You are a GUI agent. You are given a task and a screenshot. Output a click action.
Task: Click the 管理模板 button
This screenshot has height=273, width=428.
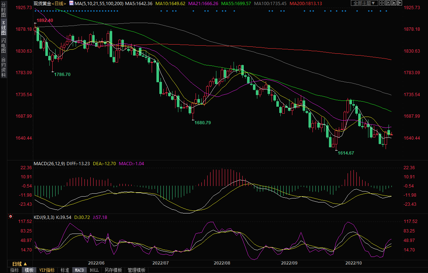click(x=136, y=270)
